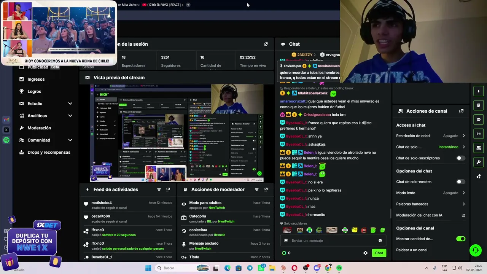487x274 pixels.
Task: Open Spotify in the left sidebar
Action: coord(6,140)
